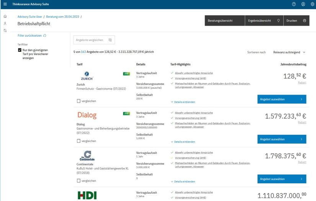316x201 pixels.
Task: Open the Relevanz aufsteigend sort dropdown
Action: click(289, 52)
